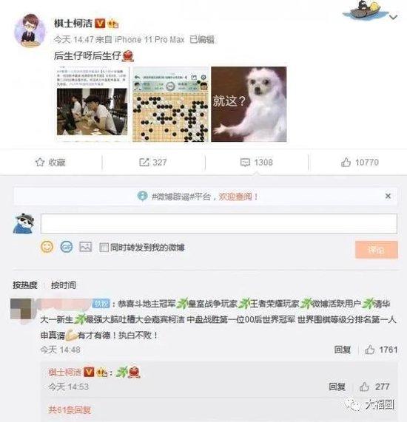
Task: Click into the comment text box
Action: [x=218, y=224]
